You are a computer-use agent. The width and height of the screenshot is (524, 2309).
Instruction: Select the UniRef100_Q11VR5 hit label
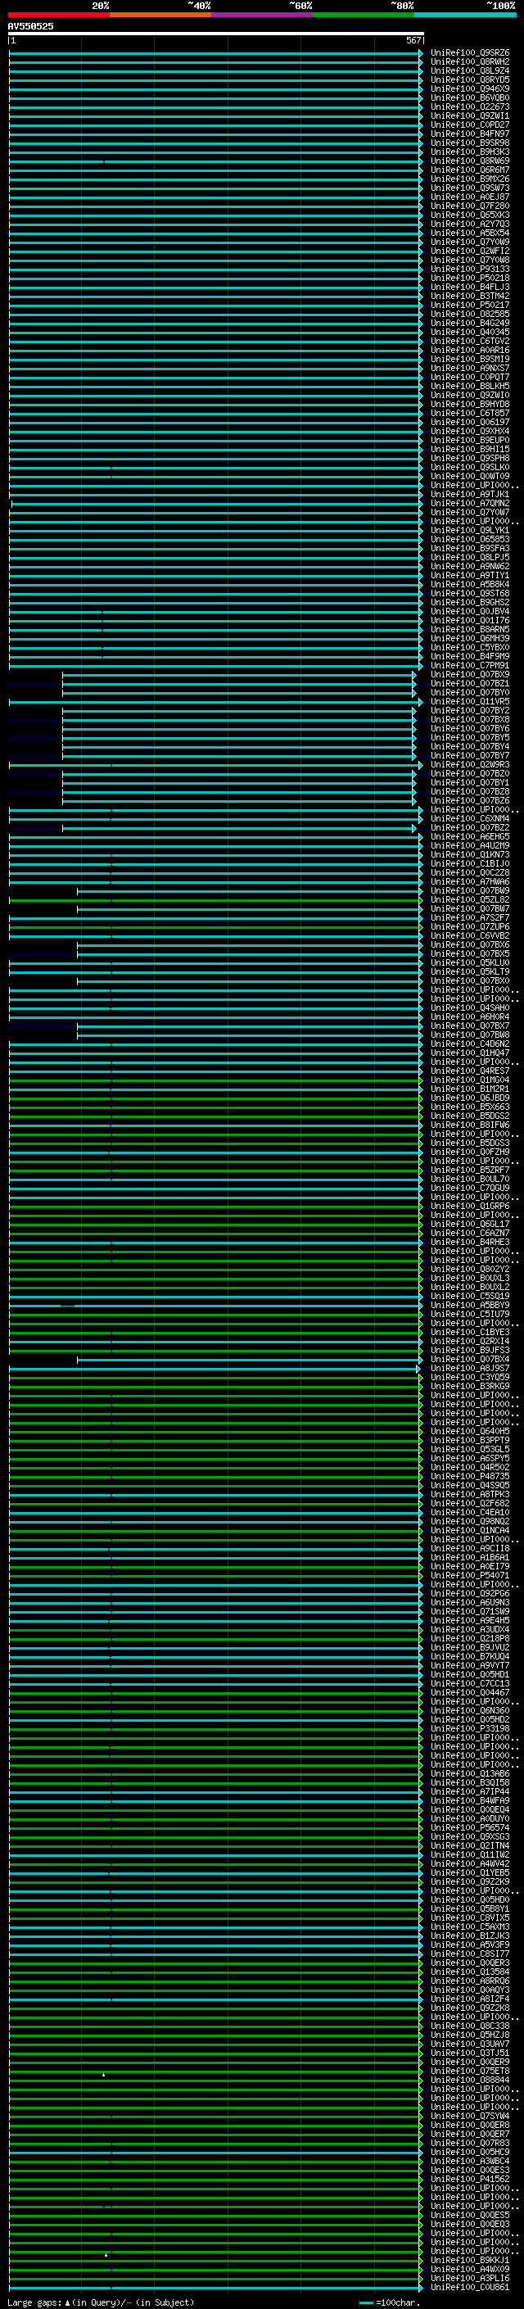click(469, 702)
